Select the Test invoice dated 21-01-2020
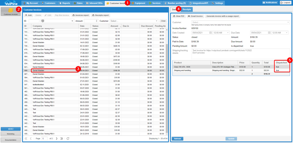The height and width of the screenshot is (143, 293). coord(94,123)
